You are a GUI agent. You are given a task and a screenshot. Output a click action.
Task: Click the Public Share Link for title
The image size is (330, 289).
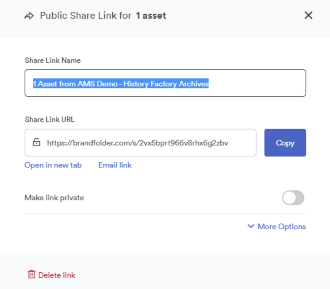[x=86, y=15]
